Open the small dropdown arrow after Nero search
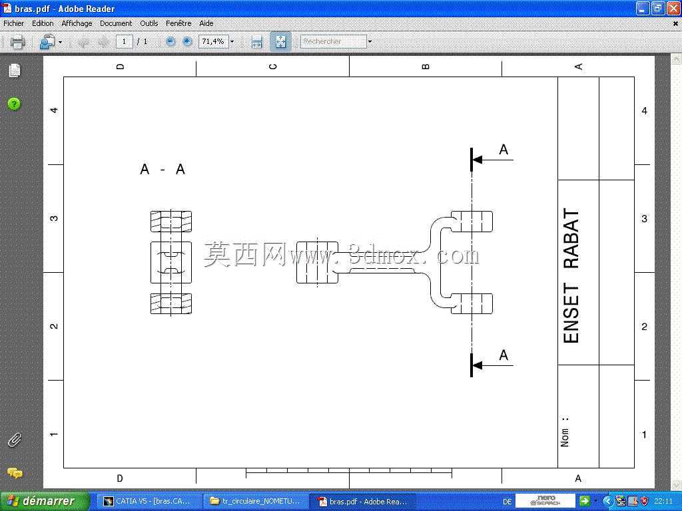 pyautogui.click(x=595, y=502)
